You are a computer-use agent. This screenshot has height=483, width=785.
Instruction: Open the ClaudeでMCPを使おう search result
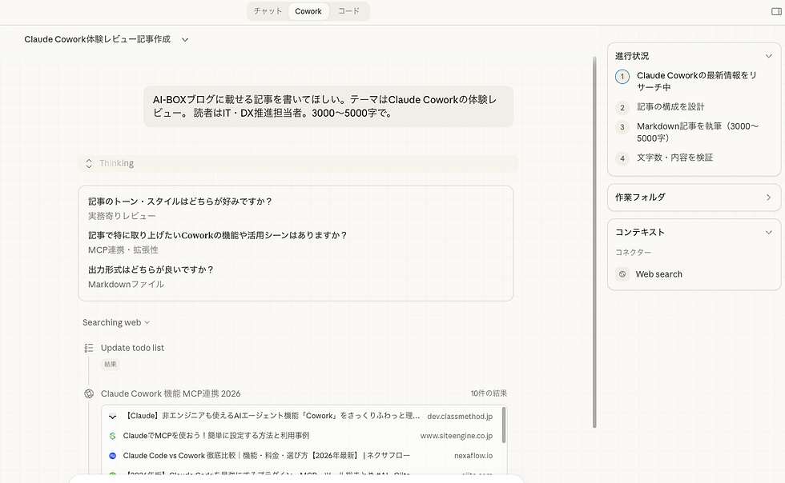click(x=215, y=436)
